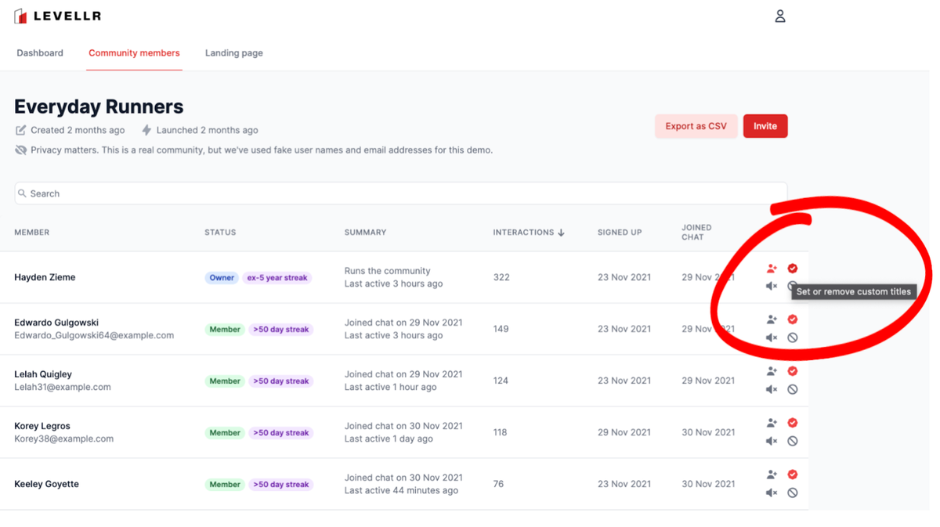Click the Levellr logo

tap(58, 16)
